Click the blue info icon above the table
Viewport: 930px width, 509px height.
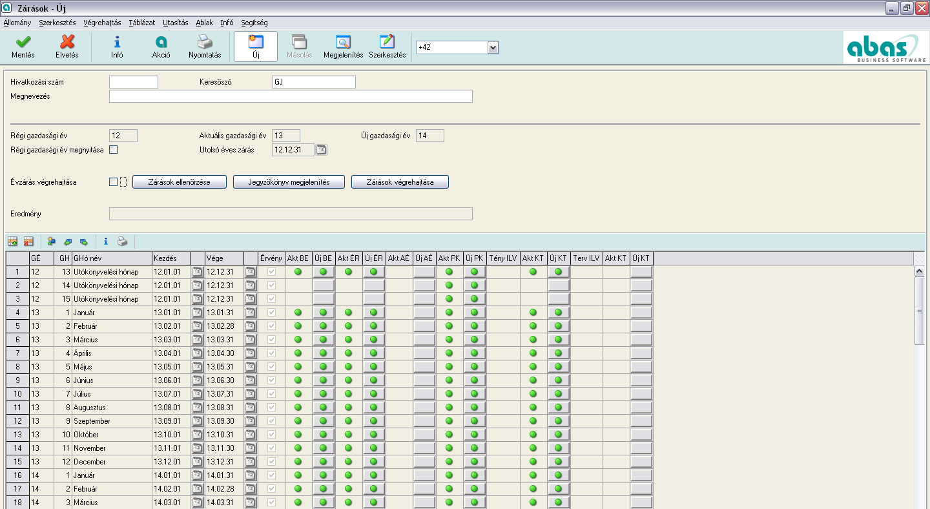pos(106,242)
